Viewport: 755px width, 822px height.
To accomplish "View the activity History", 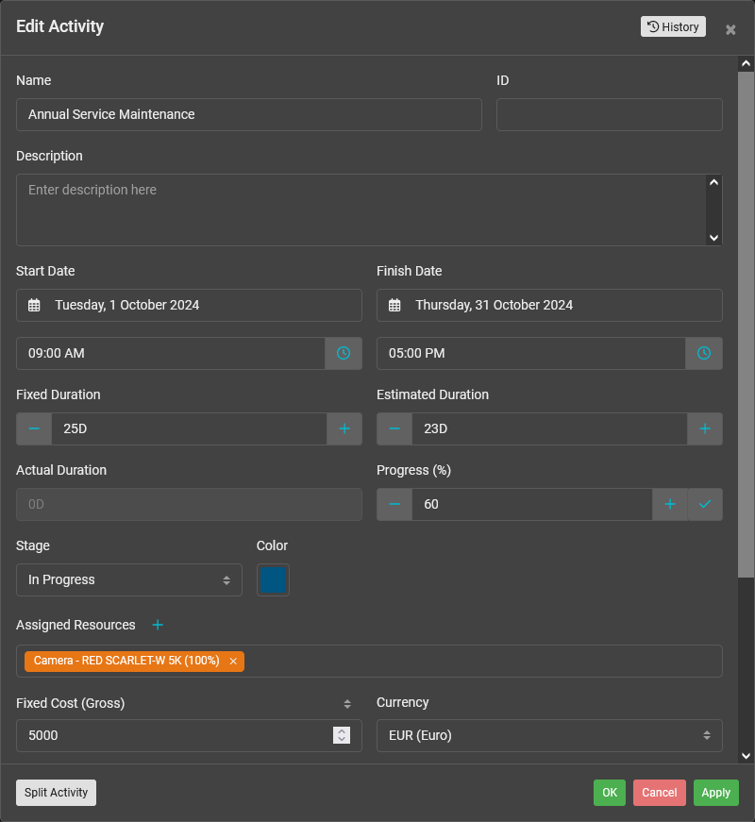I will click(x=673, y=26).
